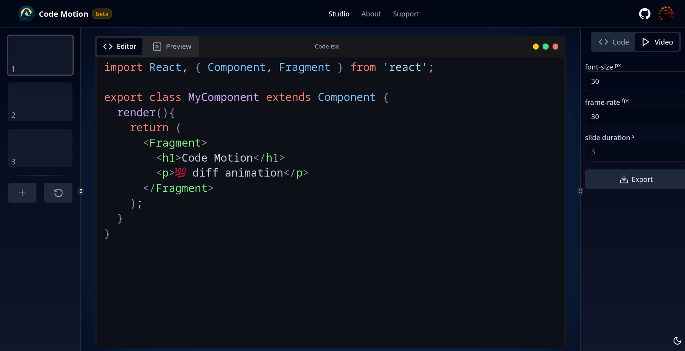The width and height of the screenshot is (685, 351).
Task: Click 'MyComponent' class name in code
Action: (x=223, y=97)
